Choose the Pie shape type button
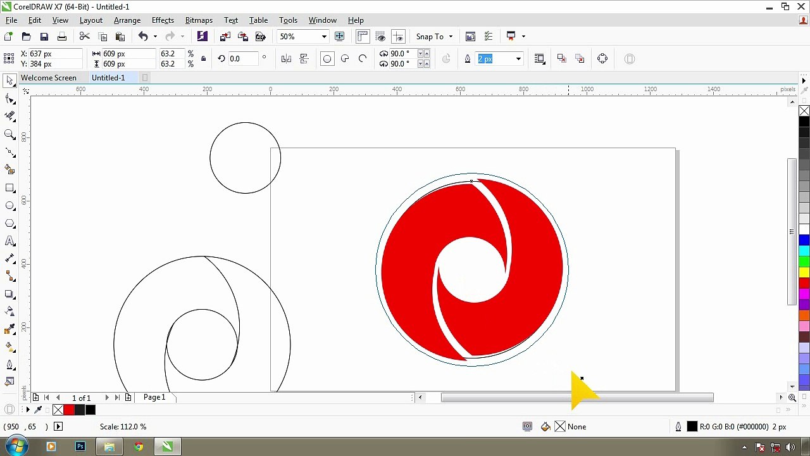Image resolution: width=810 pixels, height=456 pixels. (x=345, y=59)
